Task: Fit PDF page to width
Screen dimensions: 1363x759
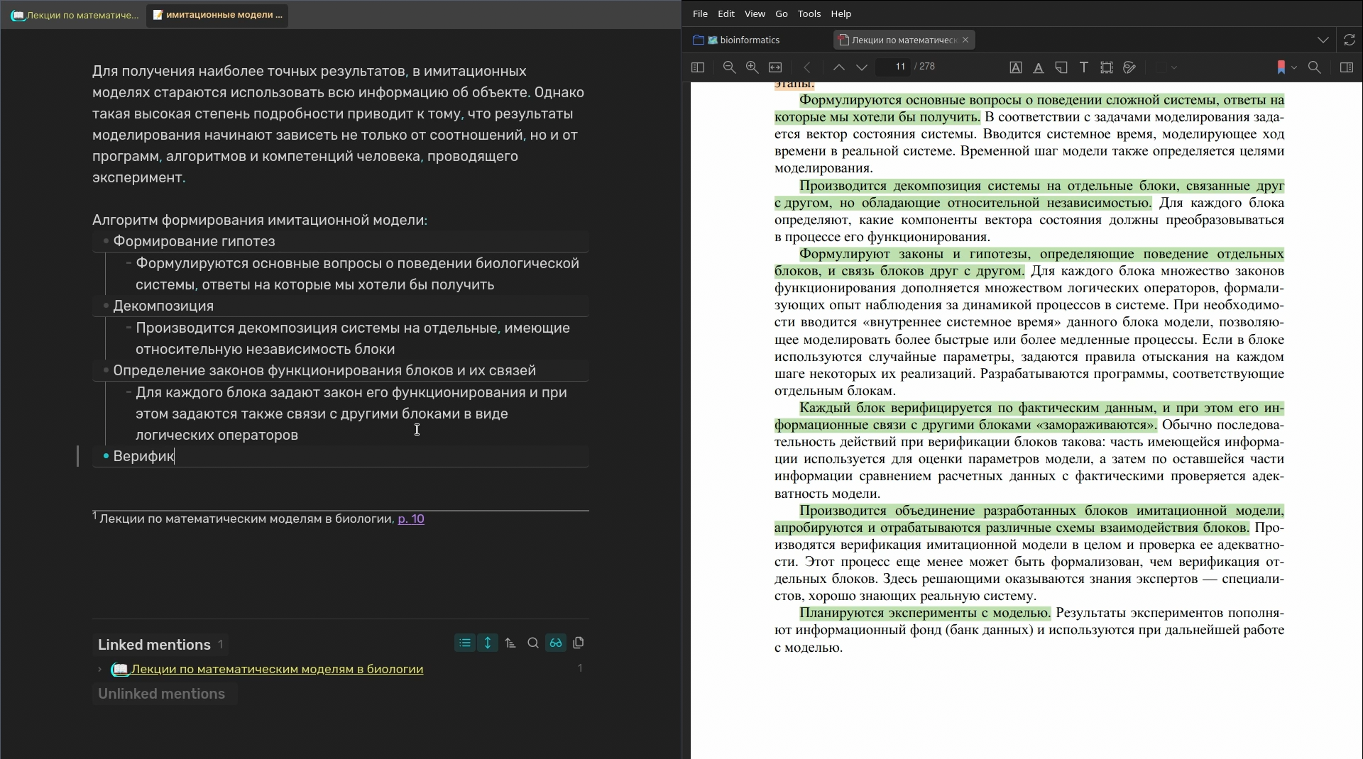Action: point(775,67)
